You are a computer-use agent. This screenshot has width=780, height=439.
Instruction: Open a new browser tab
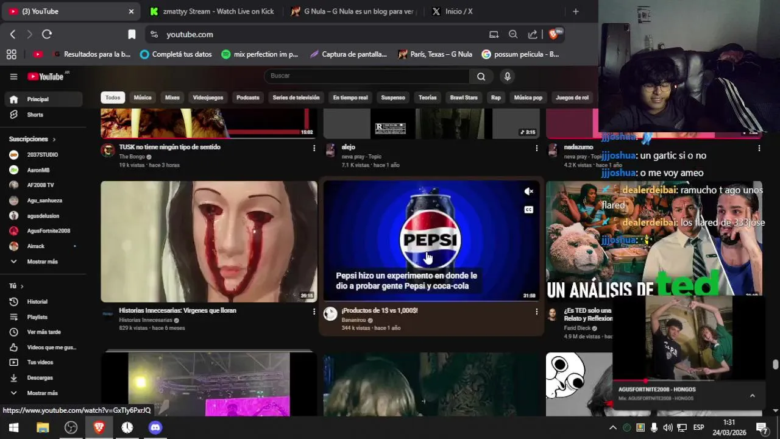[x=575, y=11]
